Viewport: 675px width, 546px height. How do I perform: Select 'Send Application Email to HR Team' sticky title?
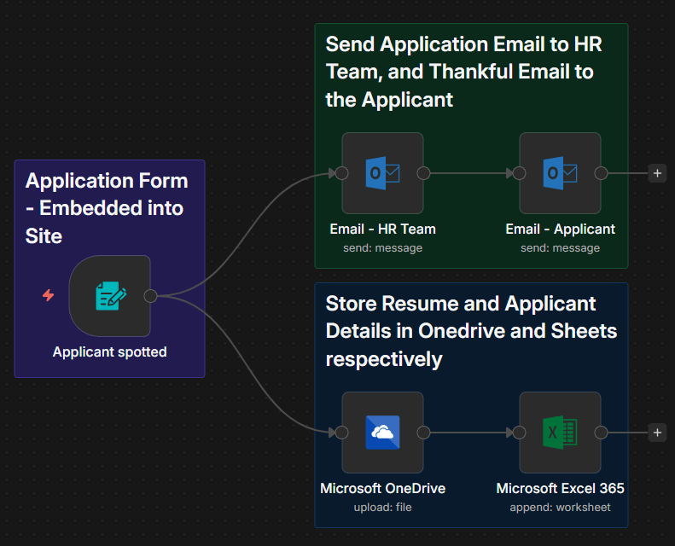463,72
